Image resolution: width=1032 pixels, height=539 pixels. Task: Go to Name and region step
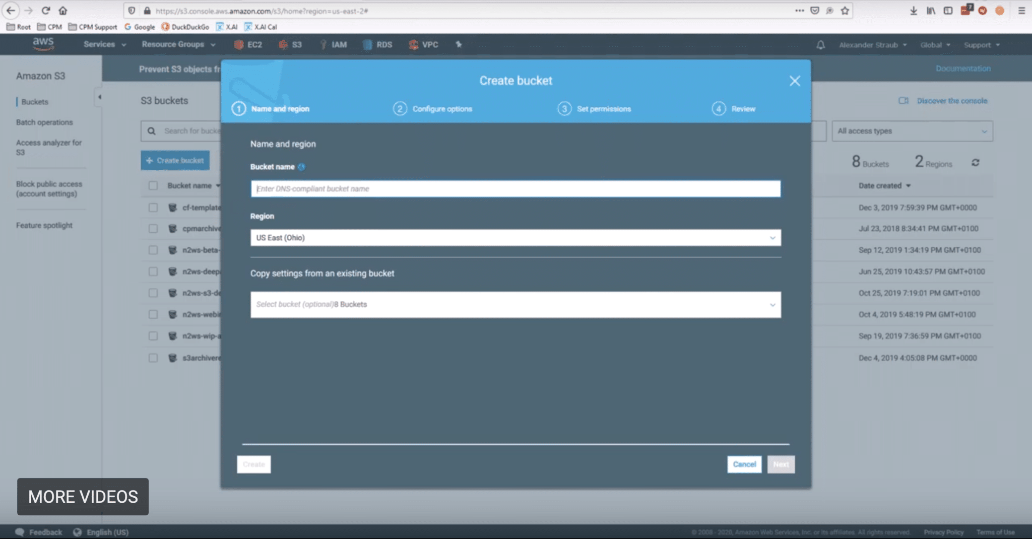click(x=271, y=109)
